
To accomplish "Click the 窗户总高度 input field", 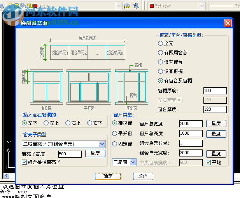I will click(x=191, y=134).
